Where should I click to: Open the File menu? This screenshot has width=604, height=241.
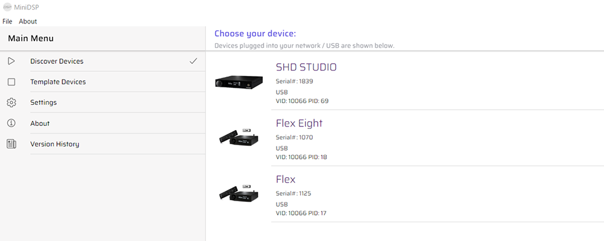pos(7,22)
